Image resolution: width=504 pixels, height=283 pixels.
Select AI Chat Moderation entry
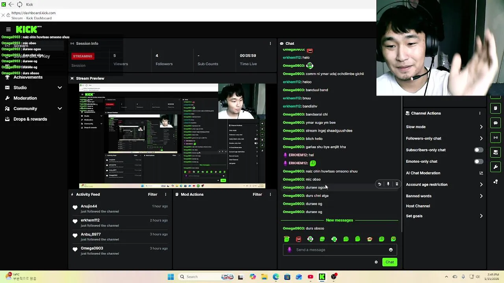point(423,173)
